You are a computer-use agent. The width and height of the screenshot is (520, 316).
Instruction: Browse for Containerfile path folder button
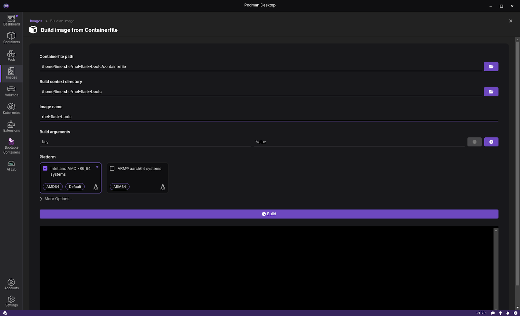tap(491, 67)
